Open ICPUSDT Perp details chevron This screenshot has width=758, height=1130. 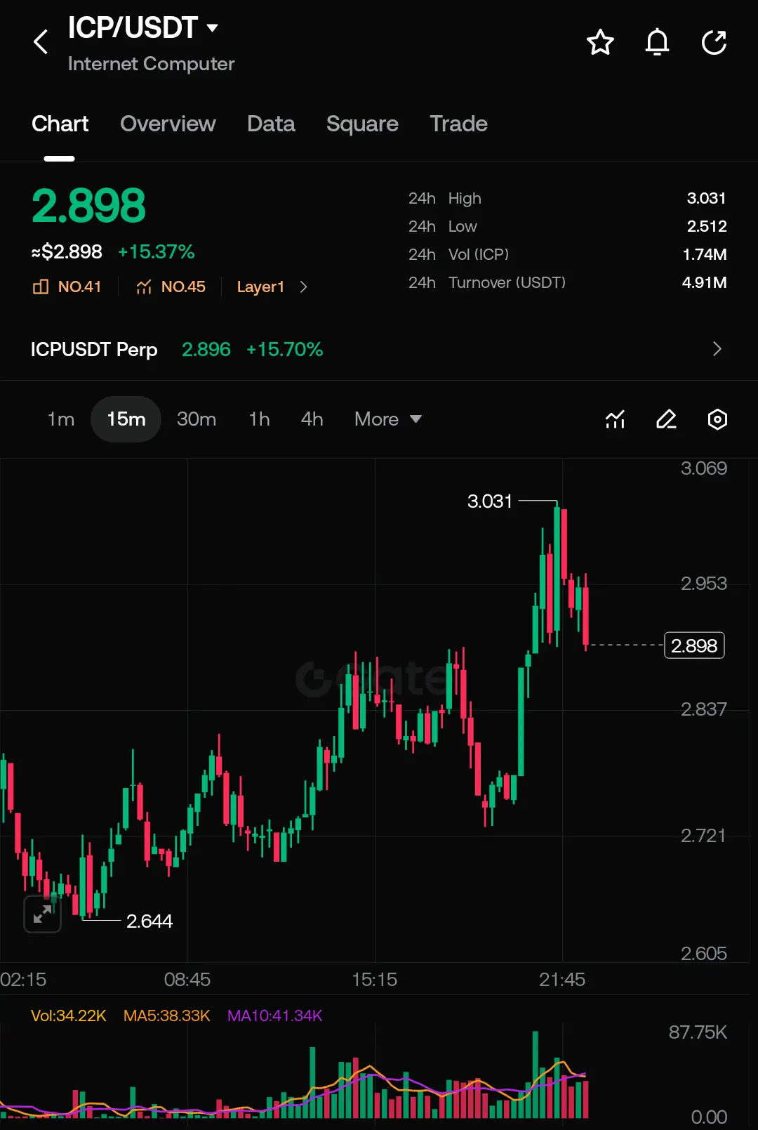[x=717, y=349]
